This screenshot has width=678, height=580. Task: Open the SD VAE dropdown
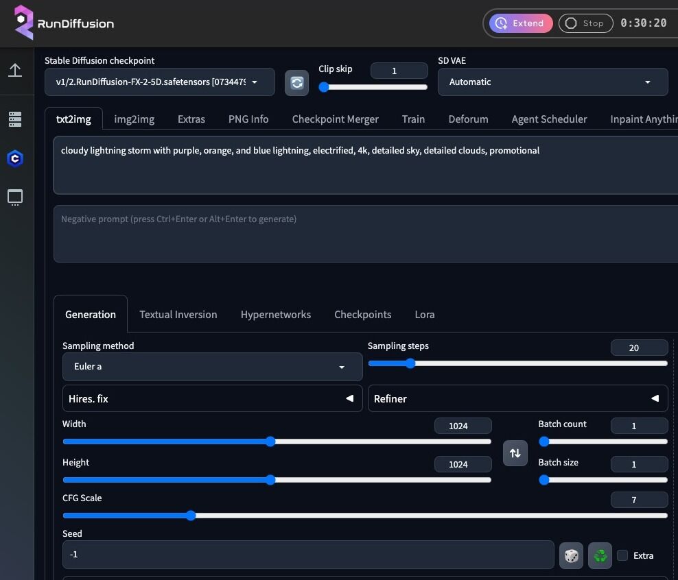pos(552,82)
